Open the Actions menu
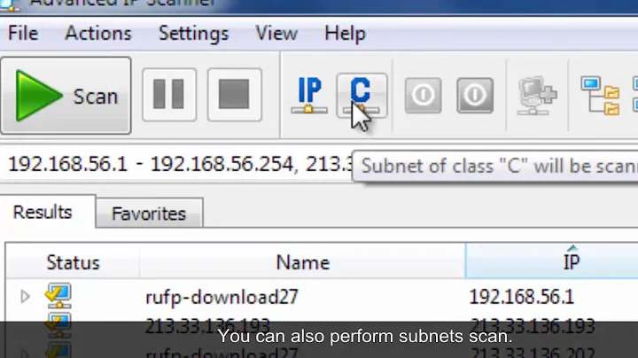Screen dimensions: 638x358 [98, 33]
